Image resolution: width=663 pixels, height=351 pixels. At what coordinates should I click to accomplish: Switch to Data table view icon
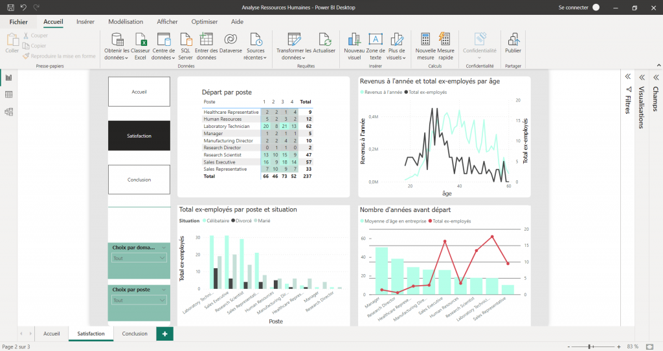(x=8, y=94)
